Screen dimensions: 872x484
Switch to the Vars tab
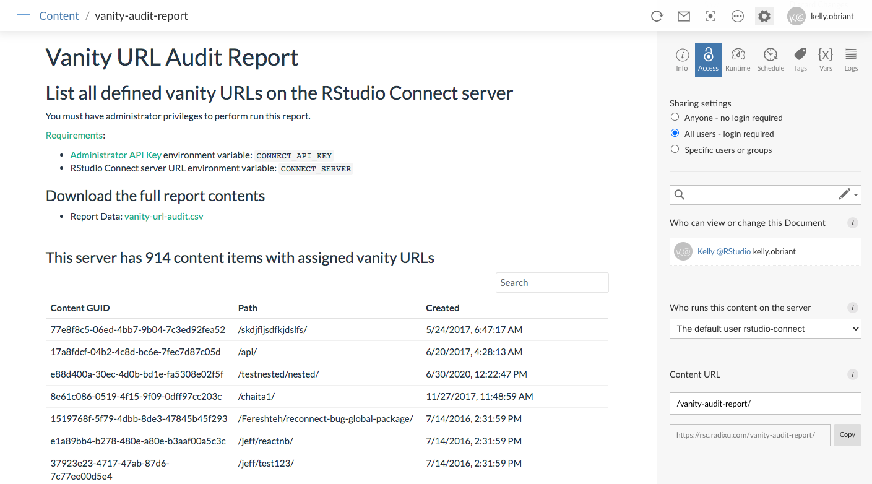(826, 60)
